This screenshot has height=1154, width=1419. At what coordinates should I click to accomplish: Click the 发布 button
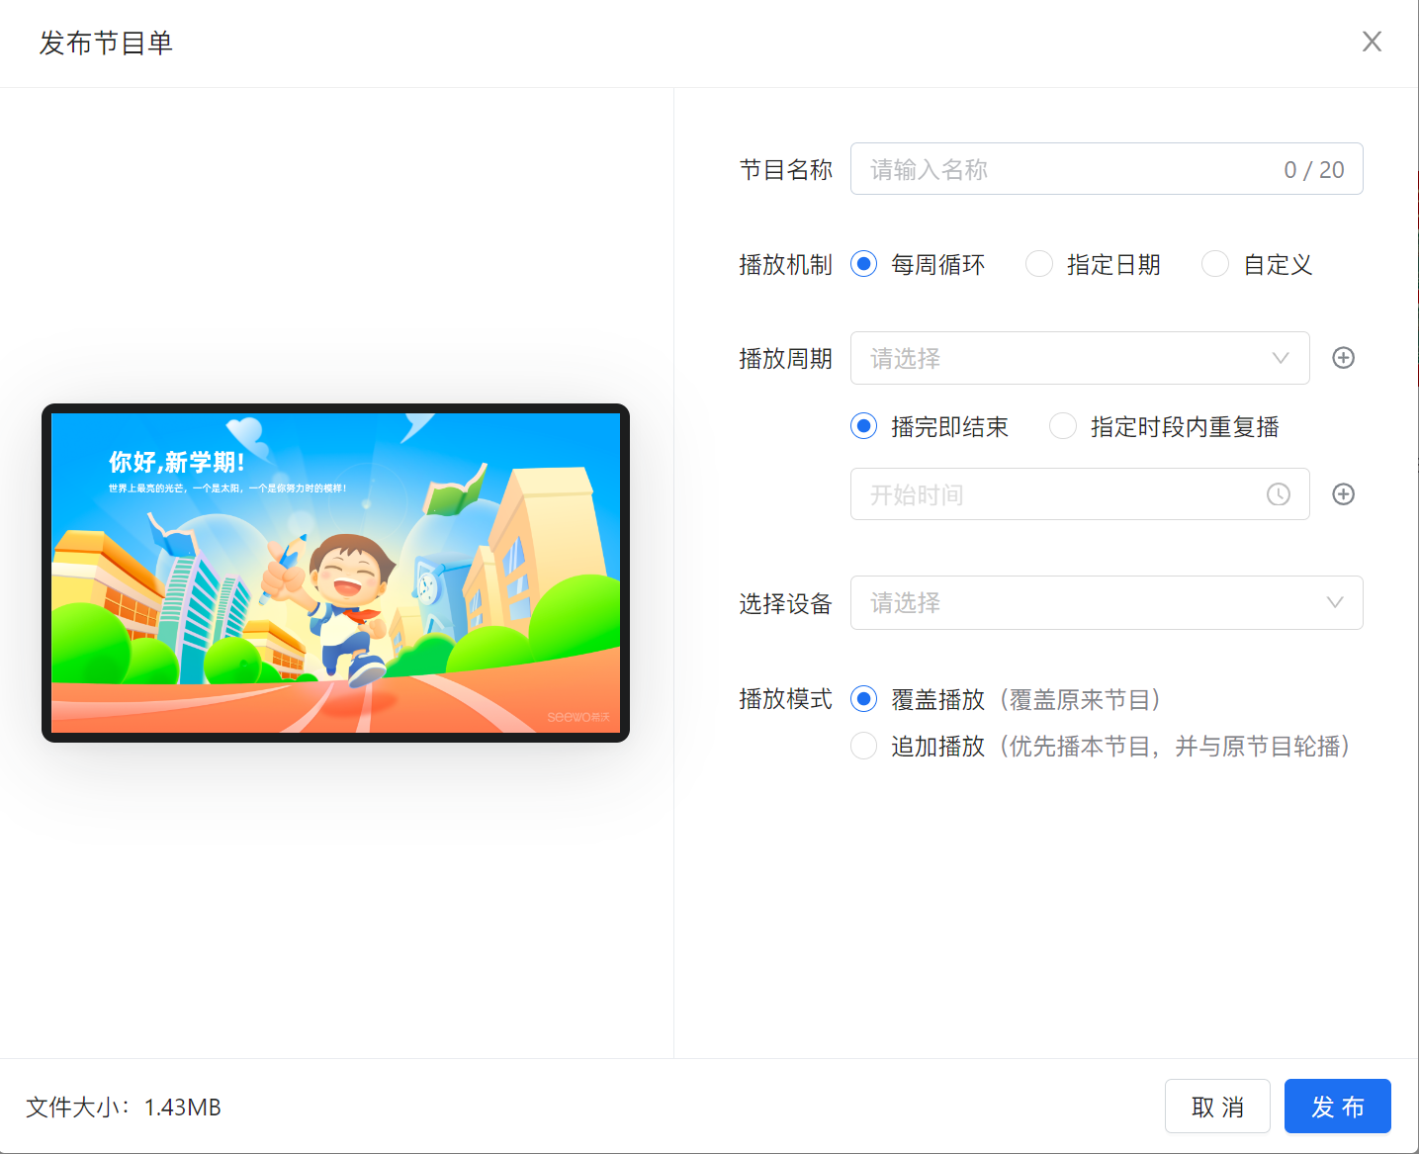[x=1337, y=1107]
